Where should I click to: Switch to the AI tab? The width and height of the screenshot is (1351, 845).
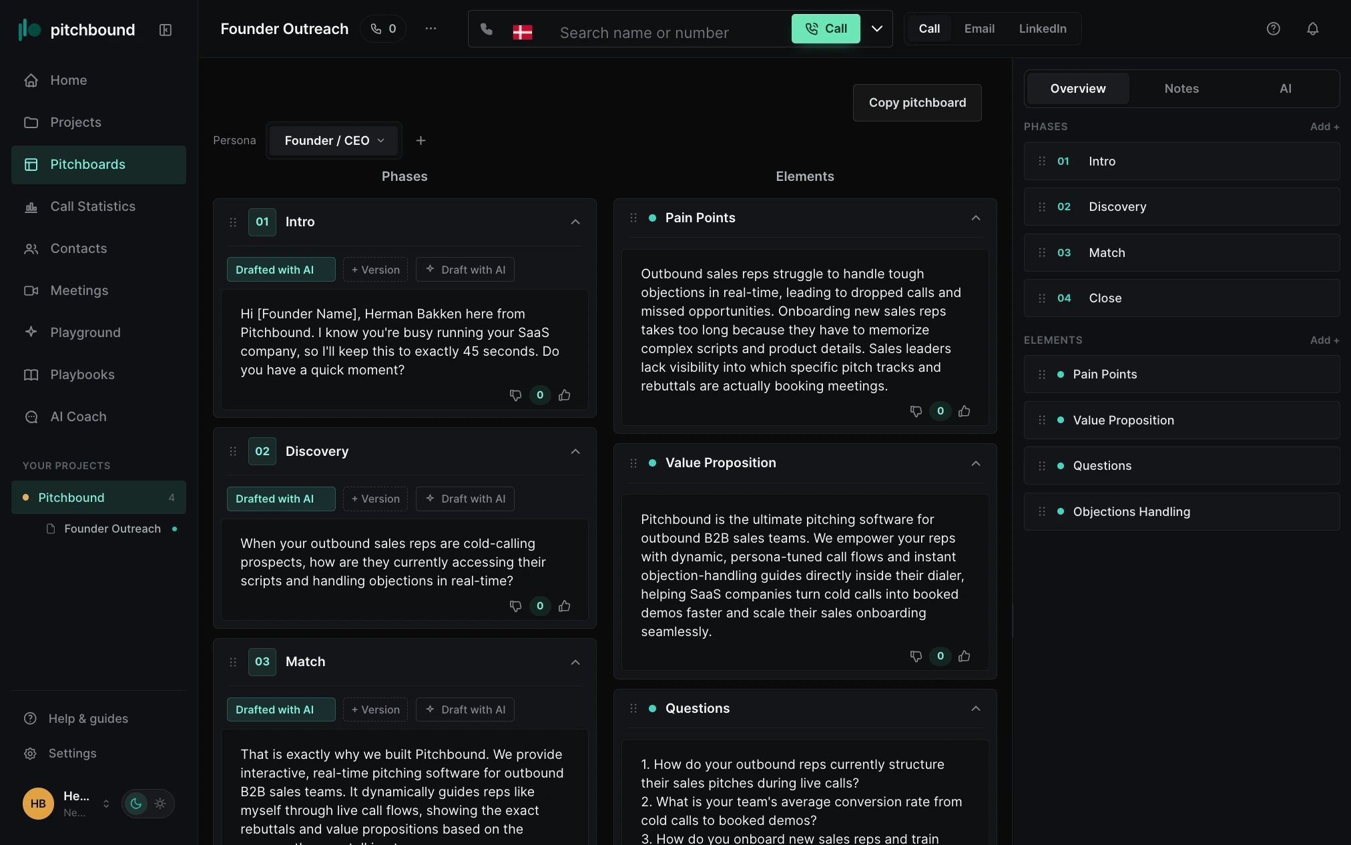coord(1285,89)
